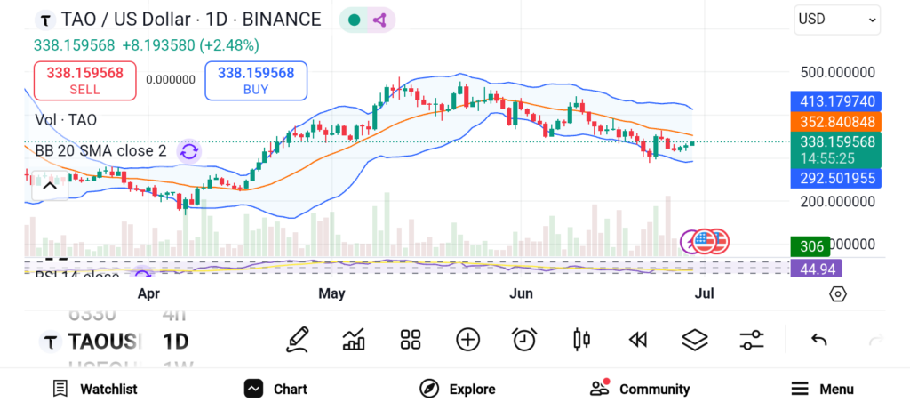Viewport: 910px width, 410px height.
Task: Open the 1D timeframe selector
Action: [175, 342]
